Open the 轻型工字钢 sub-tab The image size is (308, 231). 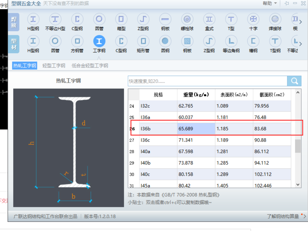[54, 66]
